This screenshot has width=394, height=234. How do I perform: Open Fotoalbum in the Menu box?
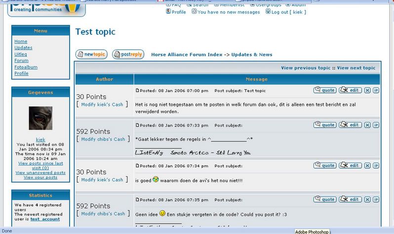(26, 67)
